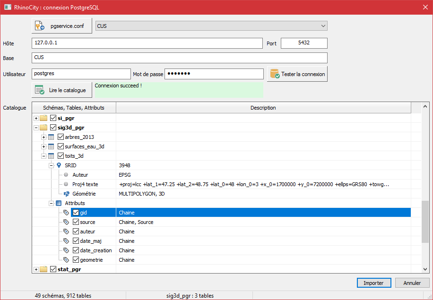
Task: Collapse the Attributs node
Action: point(51,204)
